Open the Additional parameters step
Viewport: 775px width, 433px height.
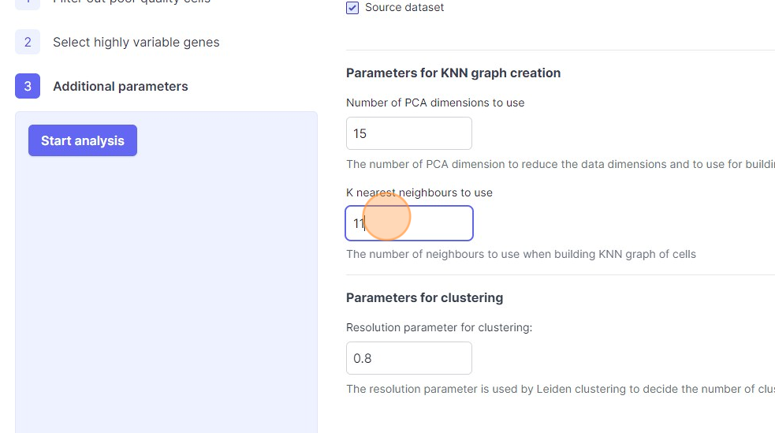tap(120, 86)
